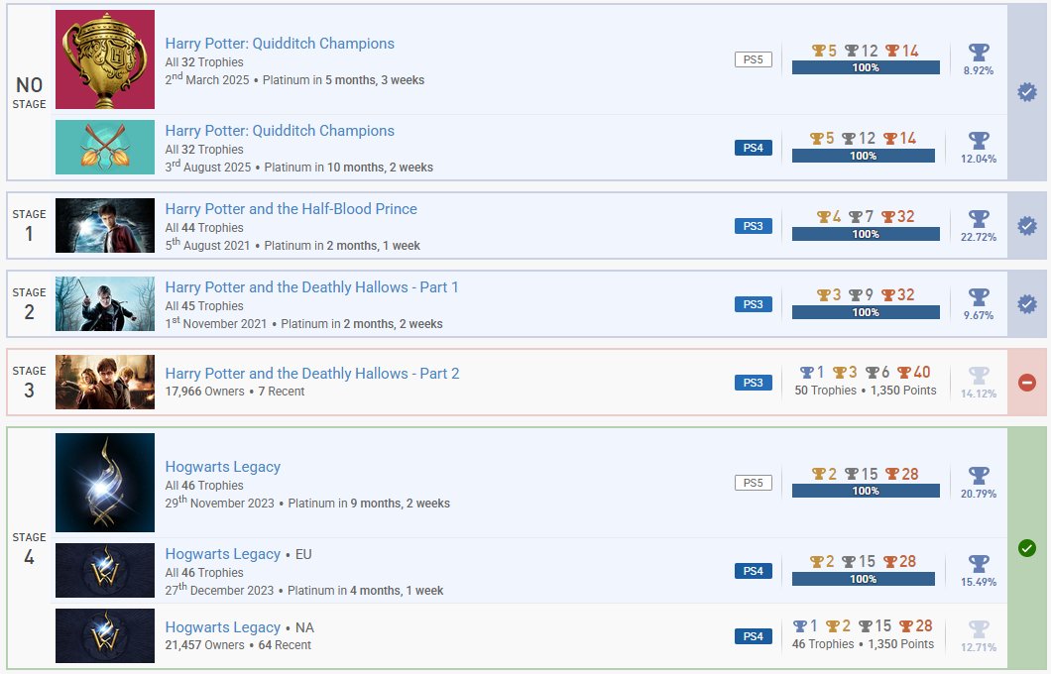Image resolution: width=1051 pixels, height=674 pixels.
Task: Click the 'STAGE 3' label
Action: click(x=30, y=383)
